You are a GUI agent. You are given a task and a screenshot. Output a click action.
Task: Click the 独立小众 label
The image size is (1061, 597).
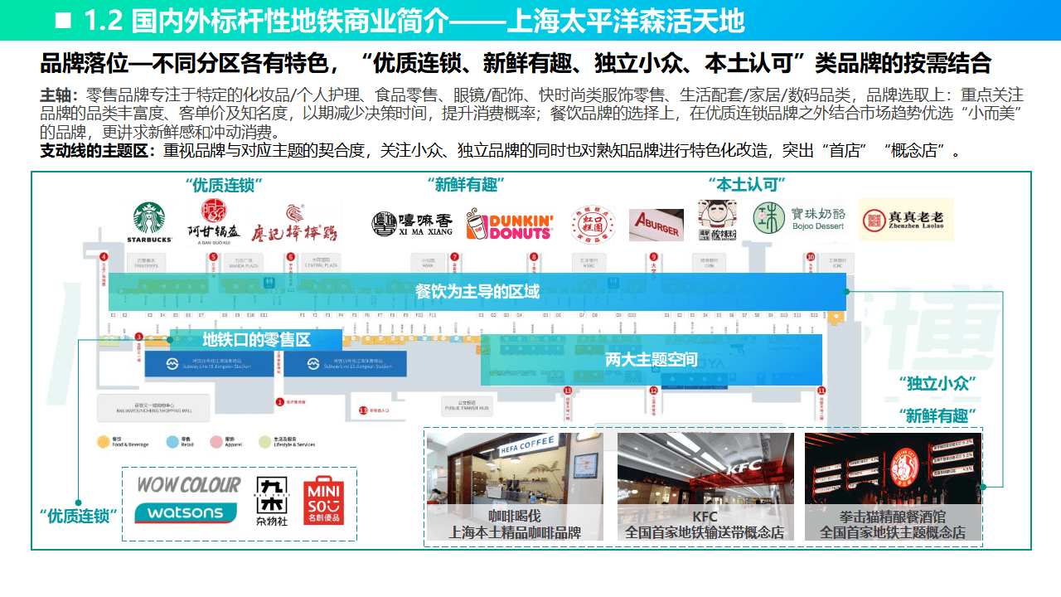(938, 384)
